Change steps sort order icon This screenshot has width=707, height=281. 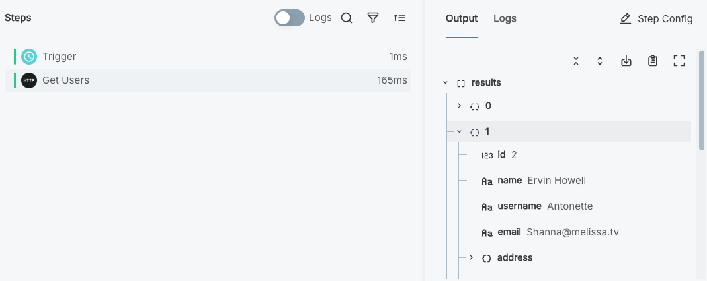[399, 18]
